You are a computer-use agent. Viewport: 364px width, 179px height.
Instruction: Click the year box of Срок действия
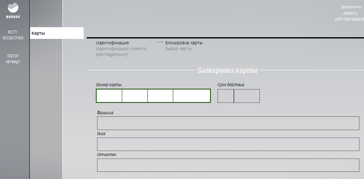[247, 96]
